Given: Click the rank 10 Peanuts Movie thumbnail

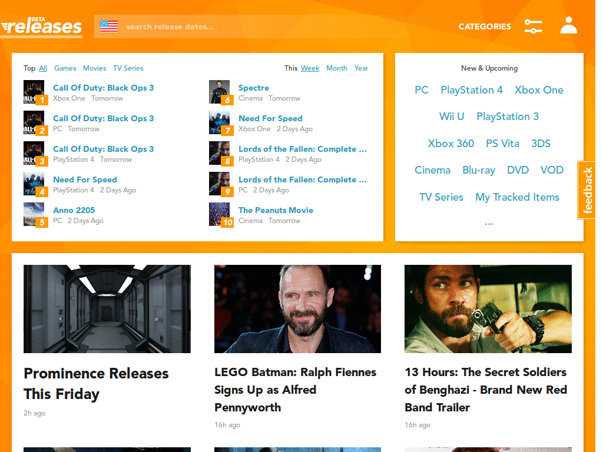Looking at the screenshot, I should coord(219,214).
